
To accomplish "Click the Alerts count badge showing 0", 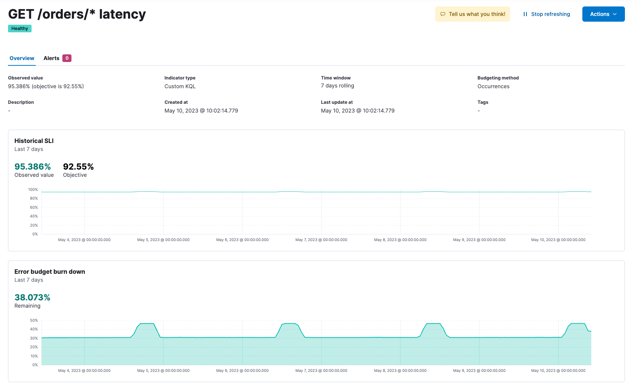I will 67,58.
